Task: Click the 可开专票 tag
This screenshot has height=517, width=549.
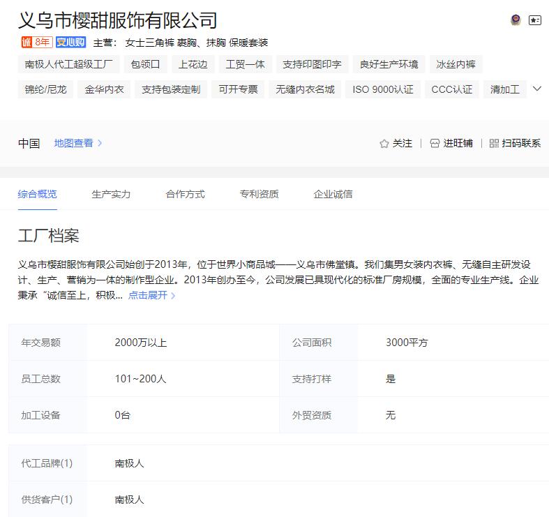Action: (238, 89)
